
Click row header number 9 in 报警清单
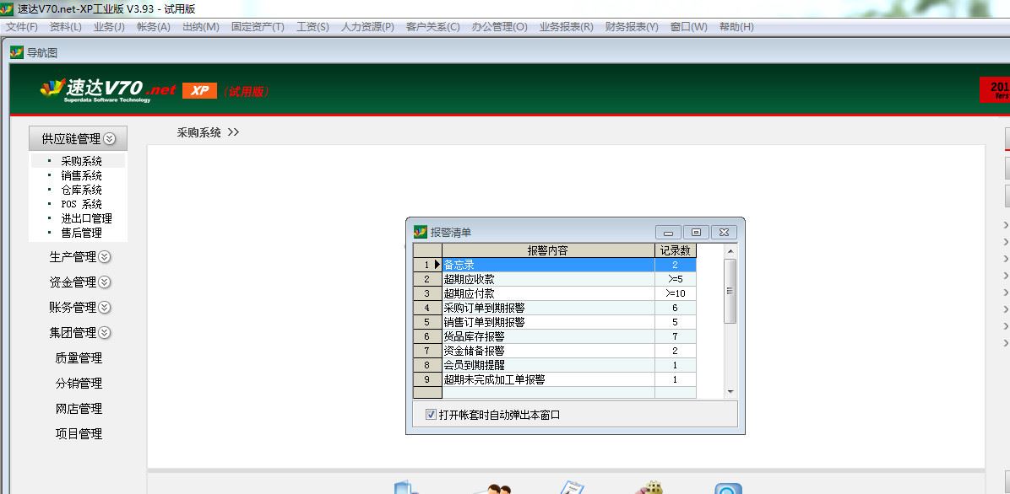pos(427,379)
